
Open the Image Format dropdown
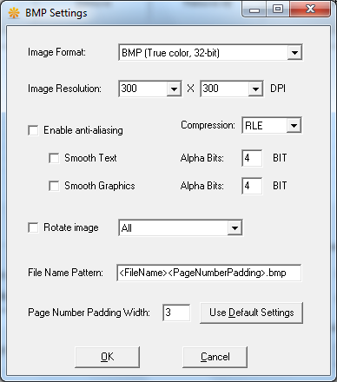(210, 52)
